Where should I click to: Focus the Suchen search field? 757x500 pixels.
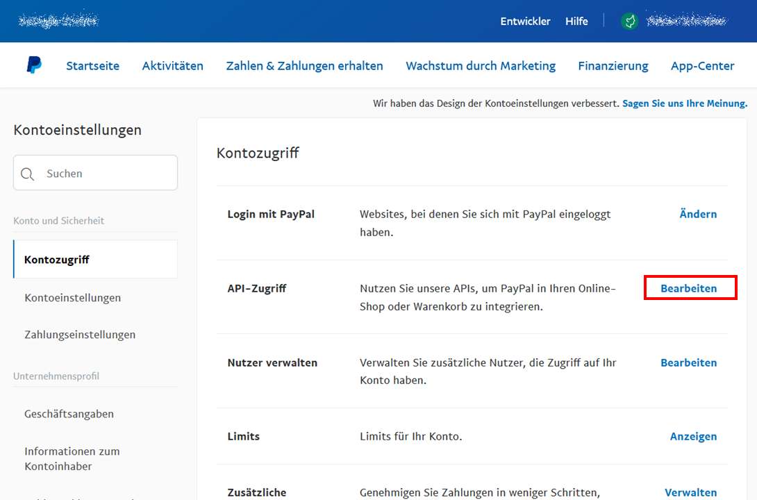(96, 173)
